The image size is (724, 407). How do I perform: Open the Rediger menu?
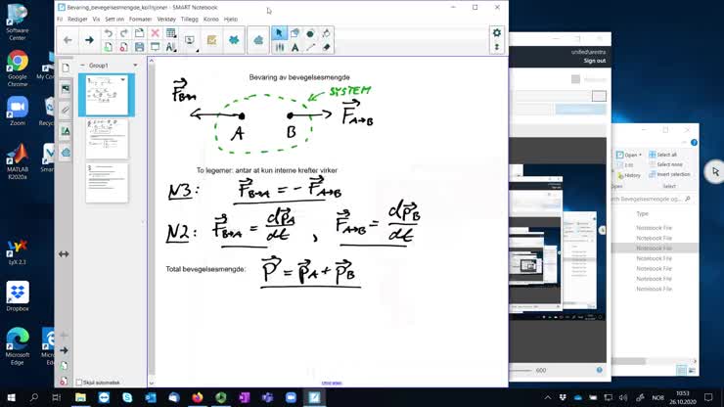(77, 19)
